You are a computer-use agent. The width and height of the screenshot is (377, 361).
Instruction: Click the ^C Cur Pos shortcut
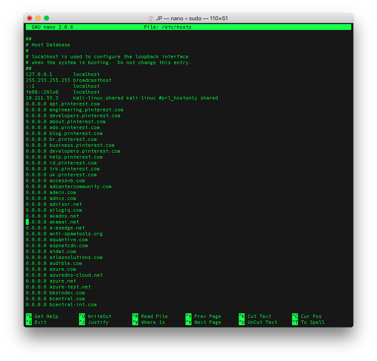(x=307, y=316)
